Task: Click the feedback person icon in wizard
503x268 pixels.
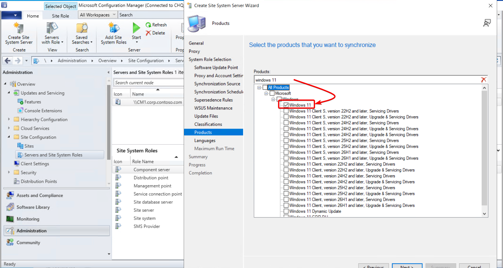Action: (x=487, y=23)
